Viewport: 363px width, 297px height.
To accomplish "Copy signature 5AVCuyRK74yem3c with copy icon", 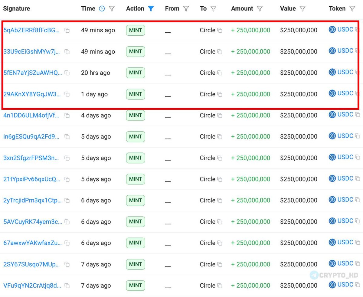I will point(67,222).
